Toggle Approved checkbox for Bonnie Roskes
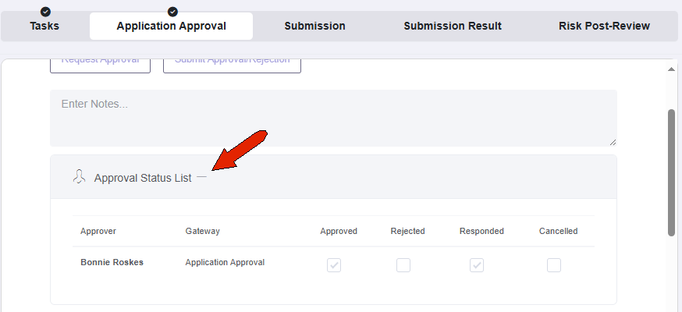The height and width of the screenshot is (312, 682). coord(334,265)
